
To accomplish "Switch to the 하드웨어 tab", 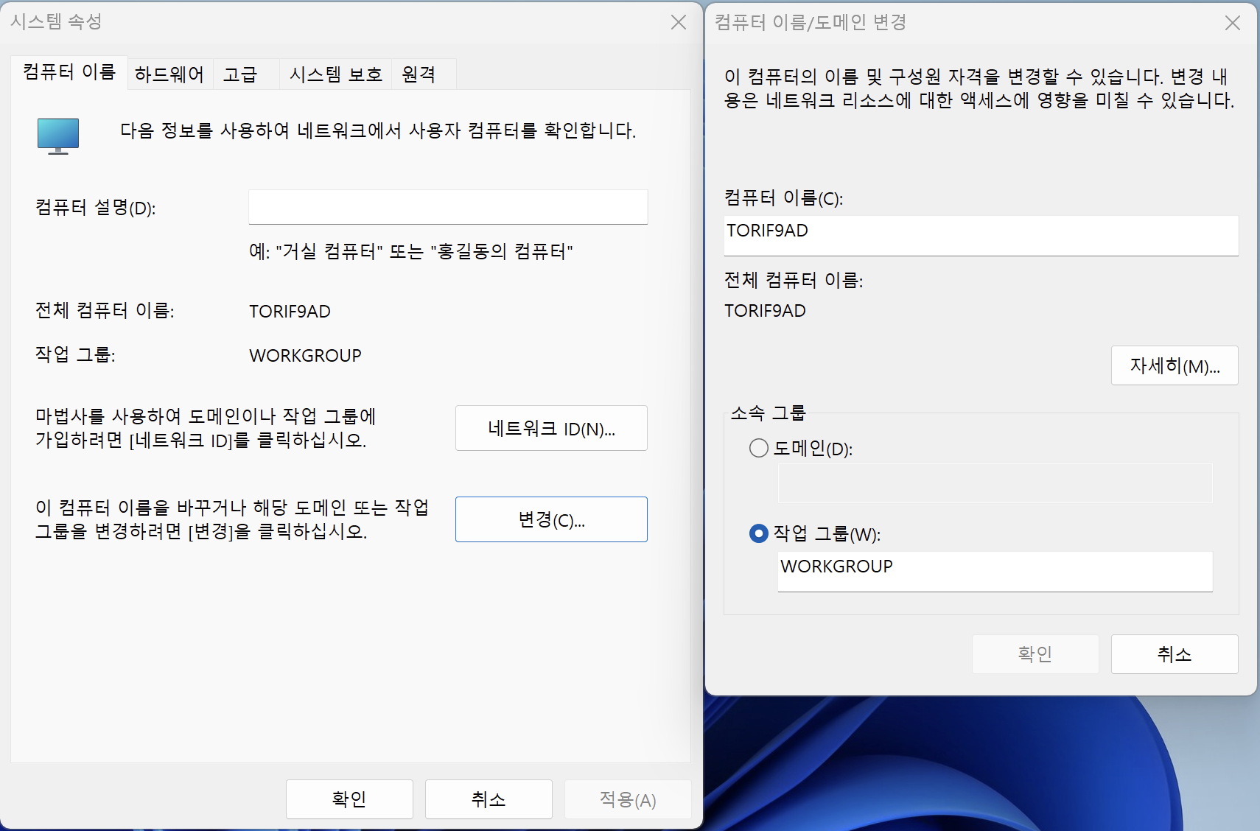I will 170,74.
